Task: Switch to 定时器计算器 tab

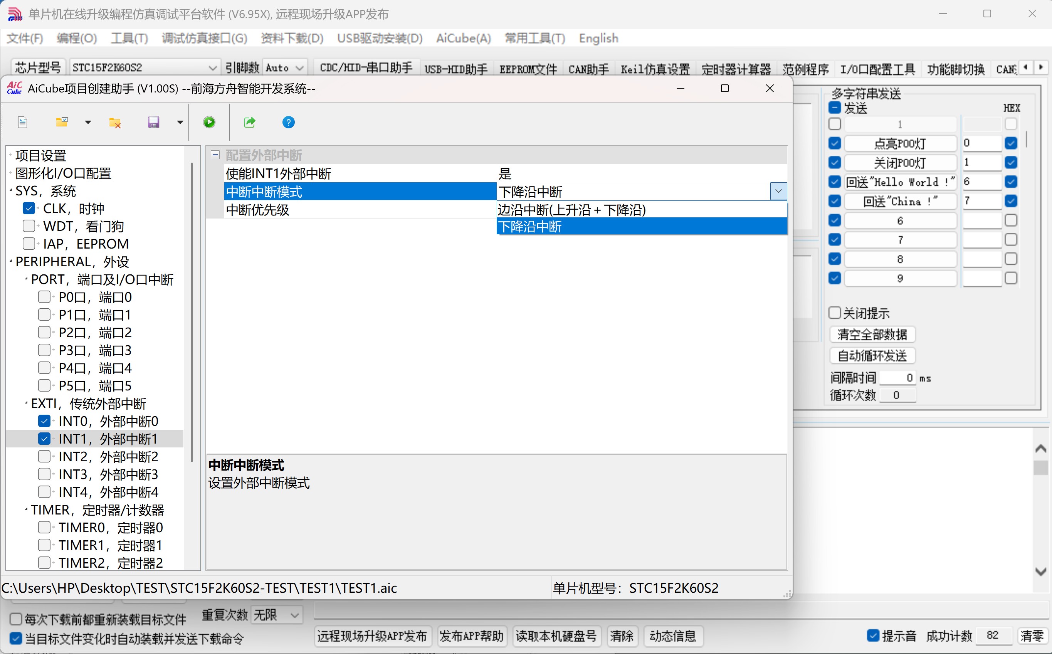Action: [736, 69]
